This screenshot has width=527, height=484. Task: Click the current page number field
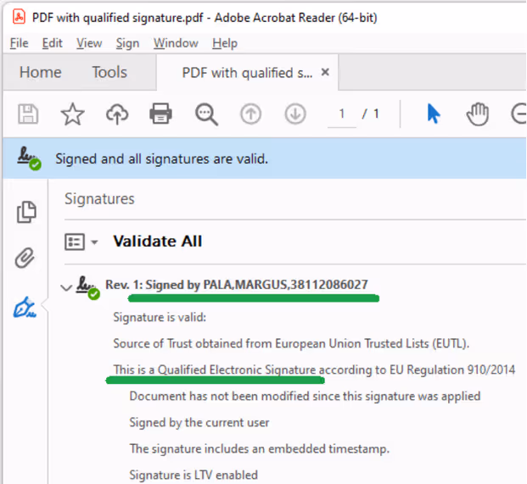click(x=342, y=114)
